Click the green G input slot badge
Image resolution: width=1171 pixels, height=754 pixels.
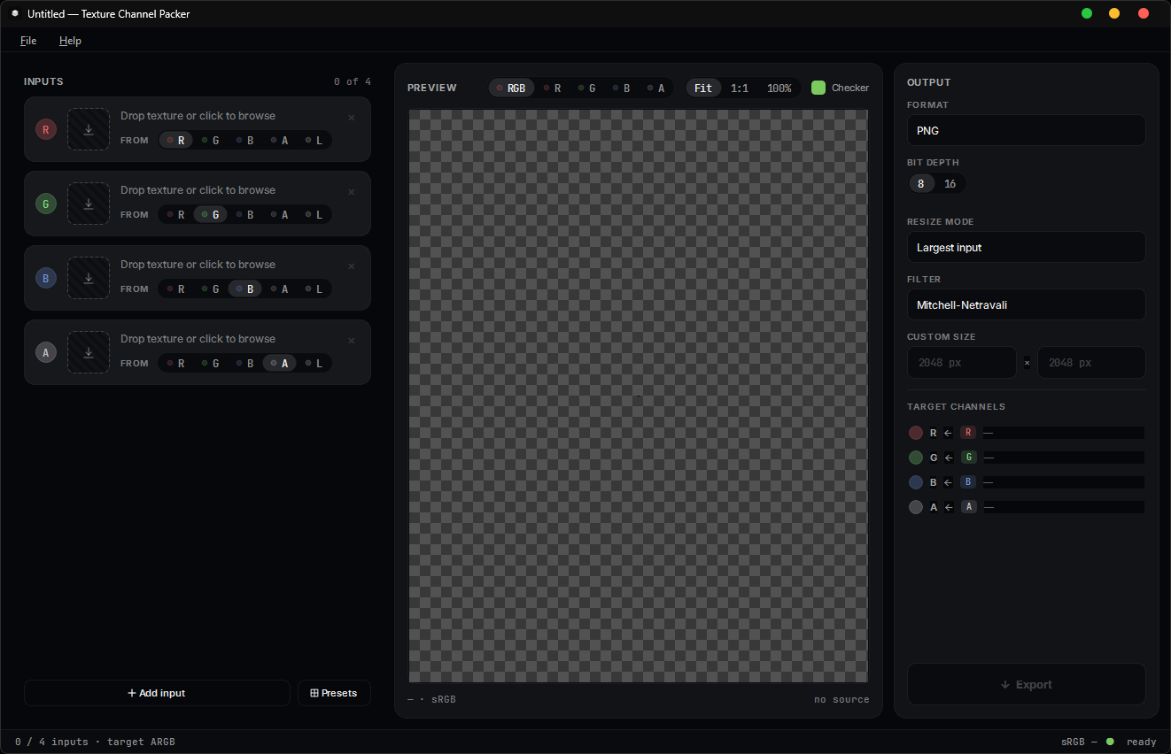pyautogui.click(x=46, y=204)
